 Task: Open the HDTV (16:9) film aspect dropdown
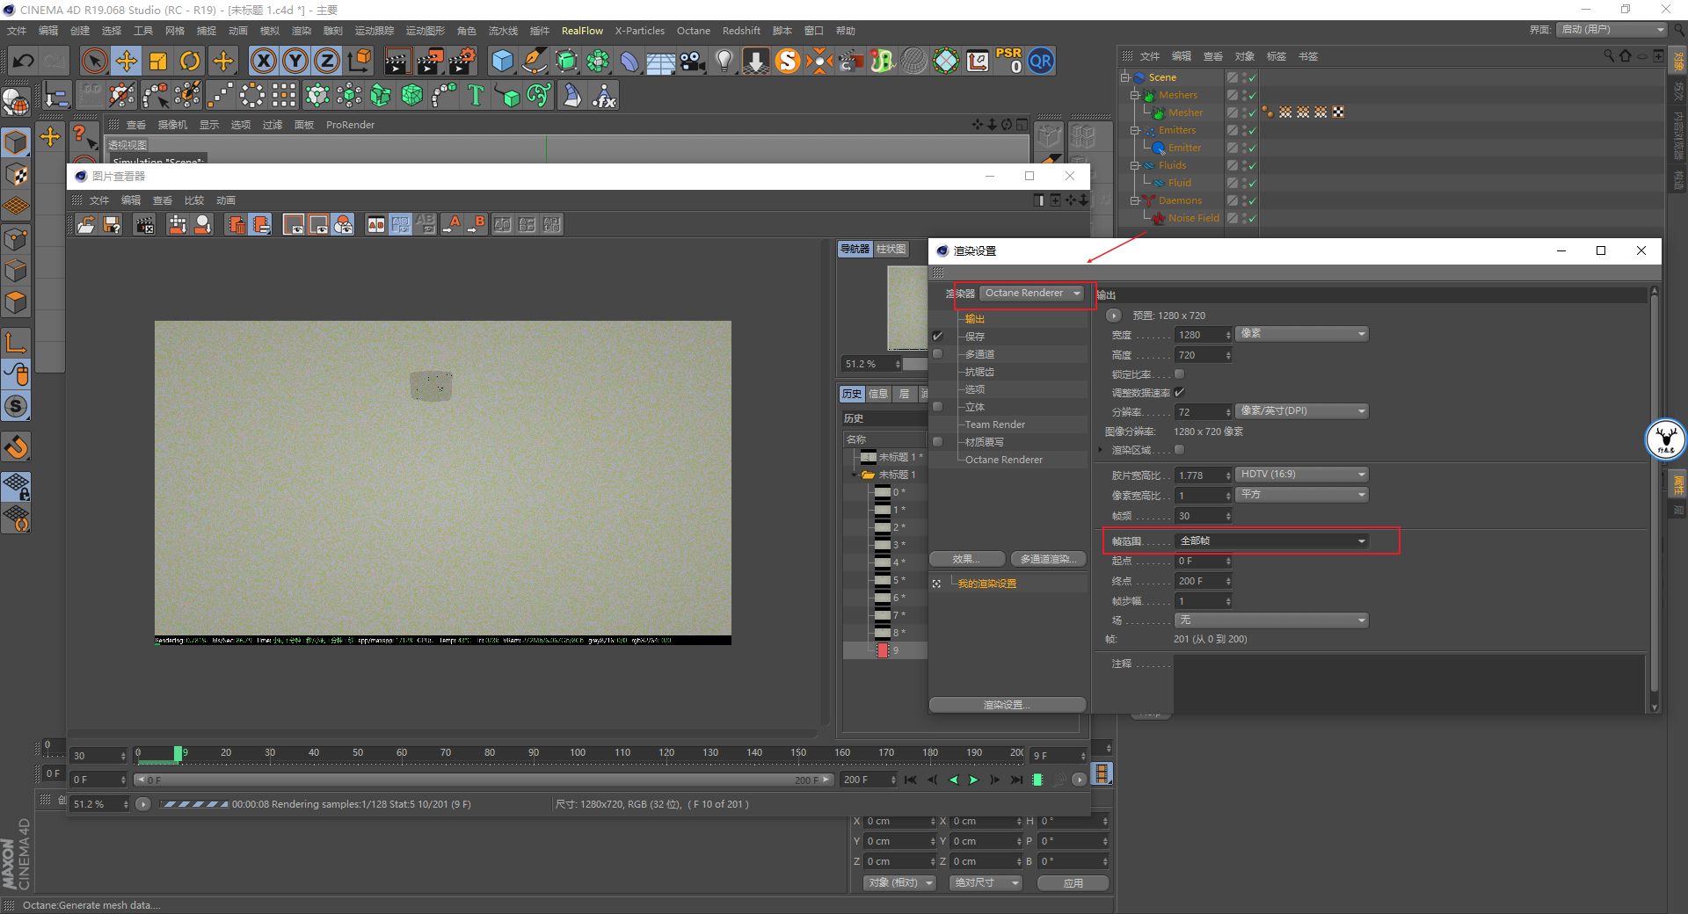coord(1302,475)
